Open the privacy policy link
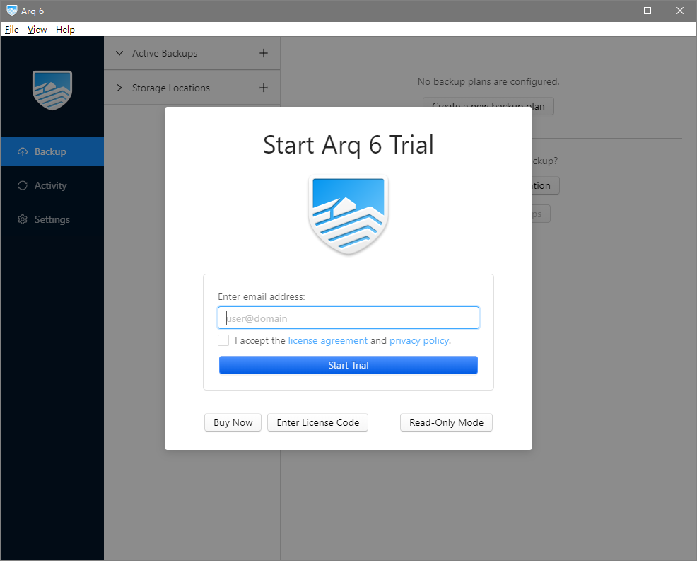 419,341
